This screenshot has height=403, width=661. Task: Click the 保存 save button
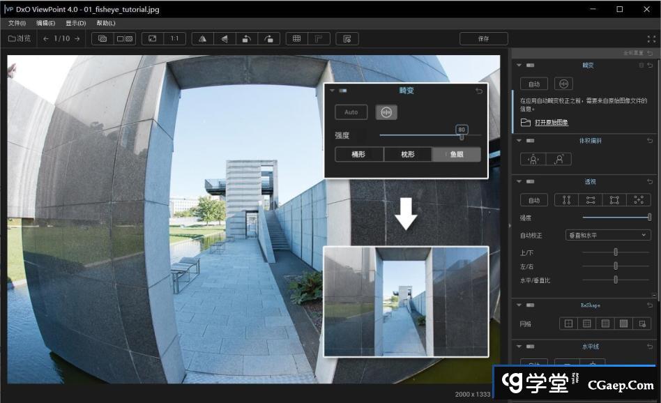(x=483, y=39)
